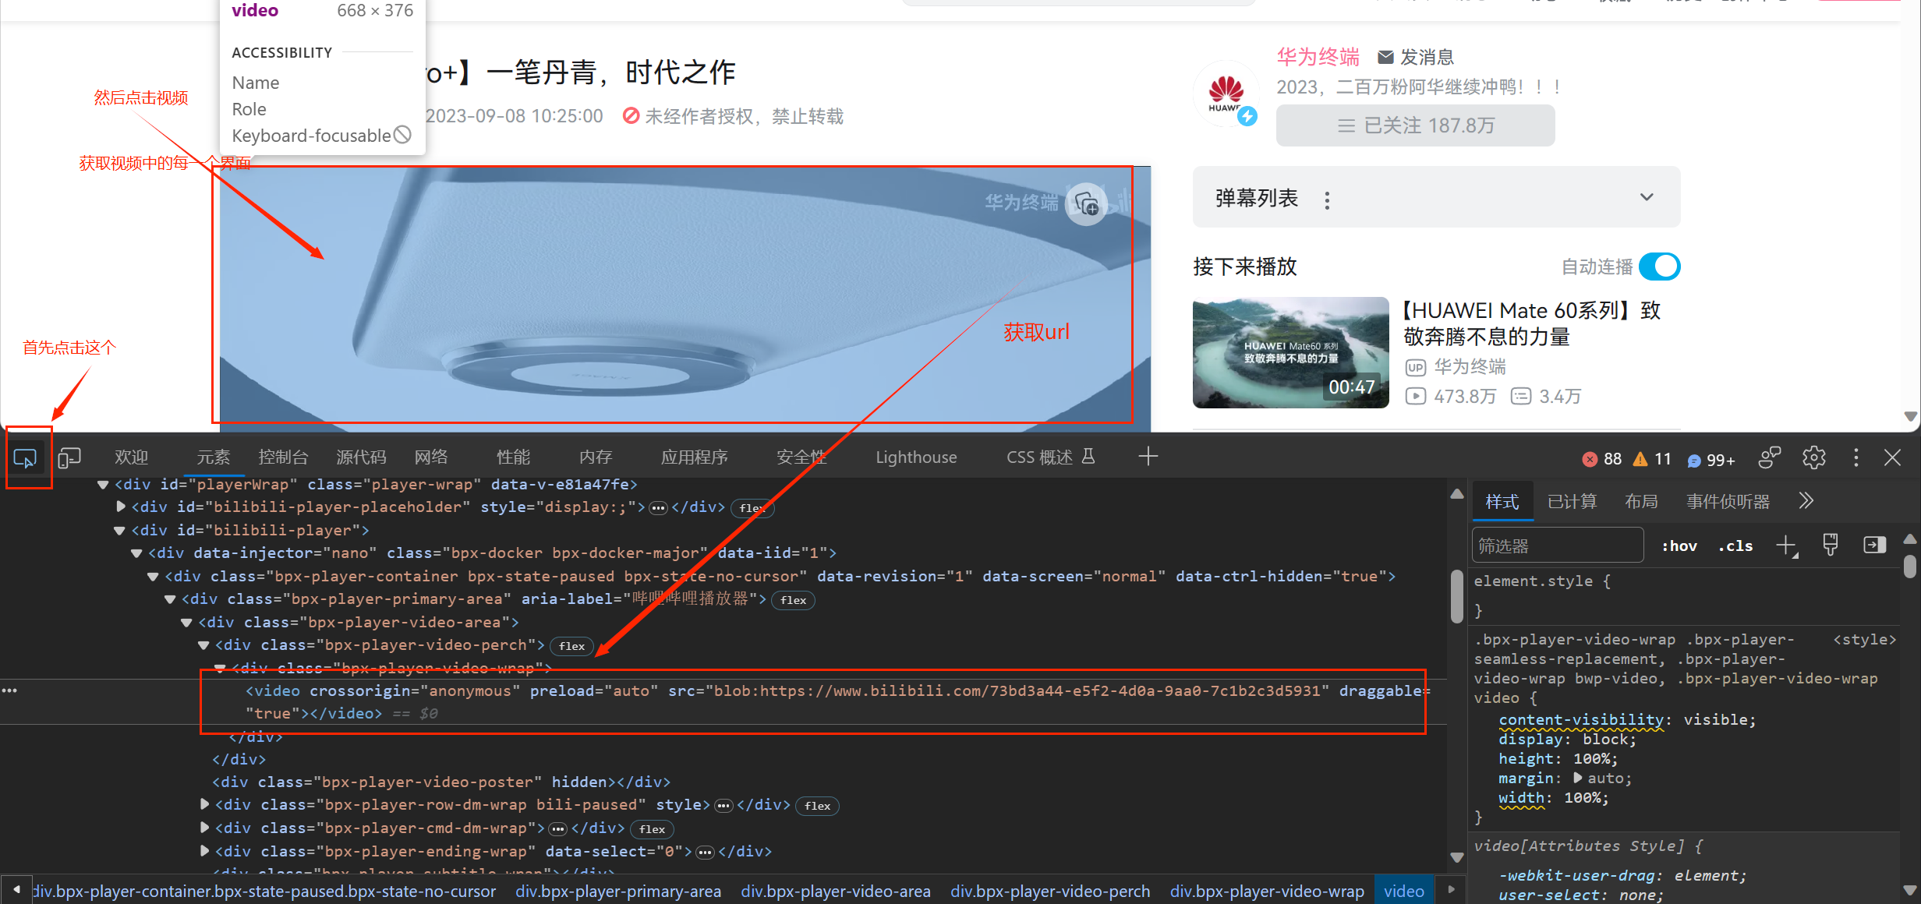Activate the inspect element picker icon

[x=25, y=458]
